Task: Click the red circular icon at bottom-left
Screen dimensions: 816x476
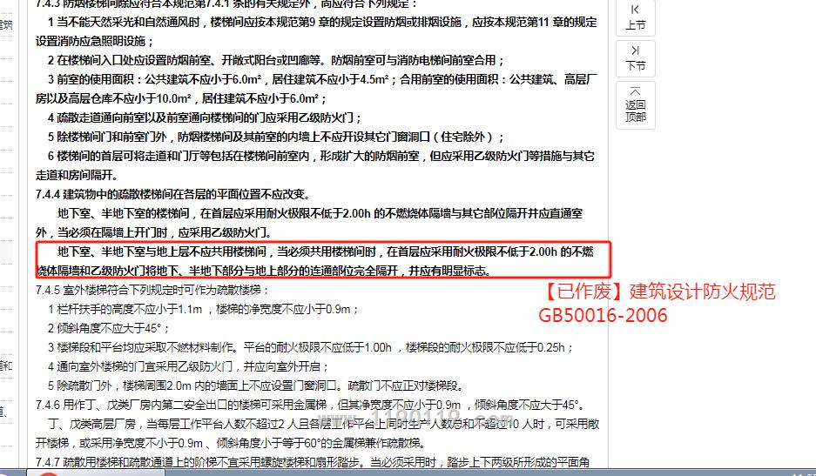Action: pos(48,473)
